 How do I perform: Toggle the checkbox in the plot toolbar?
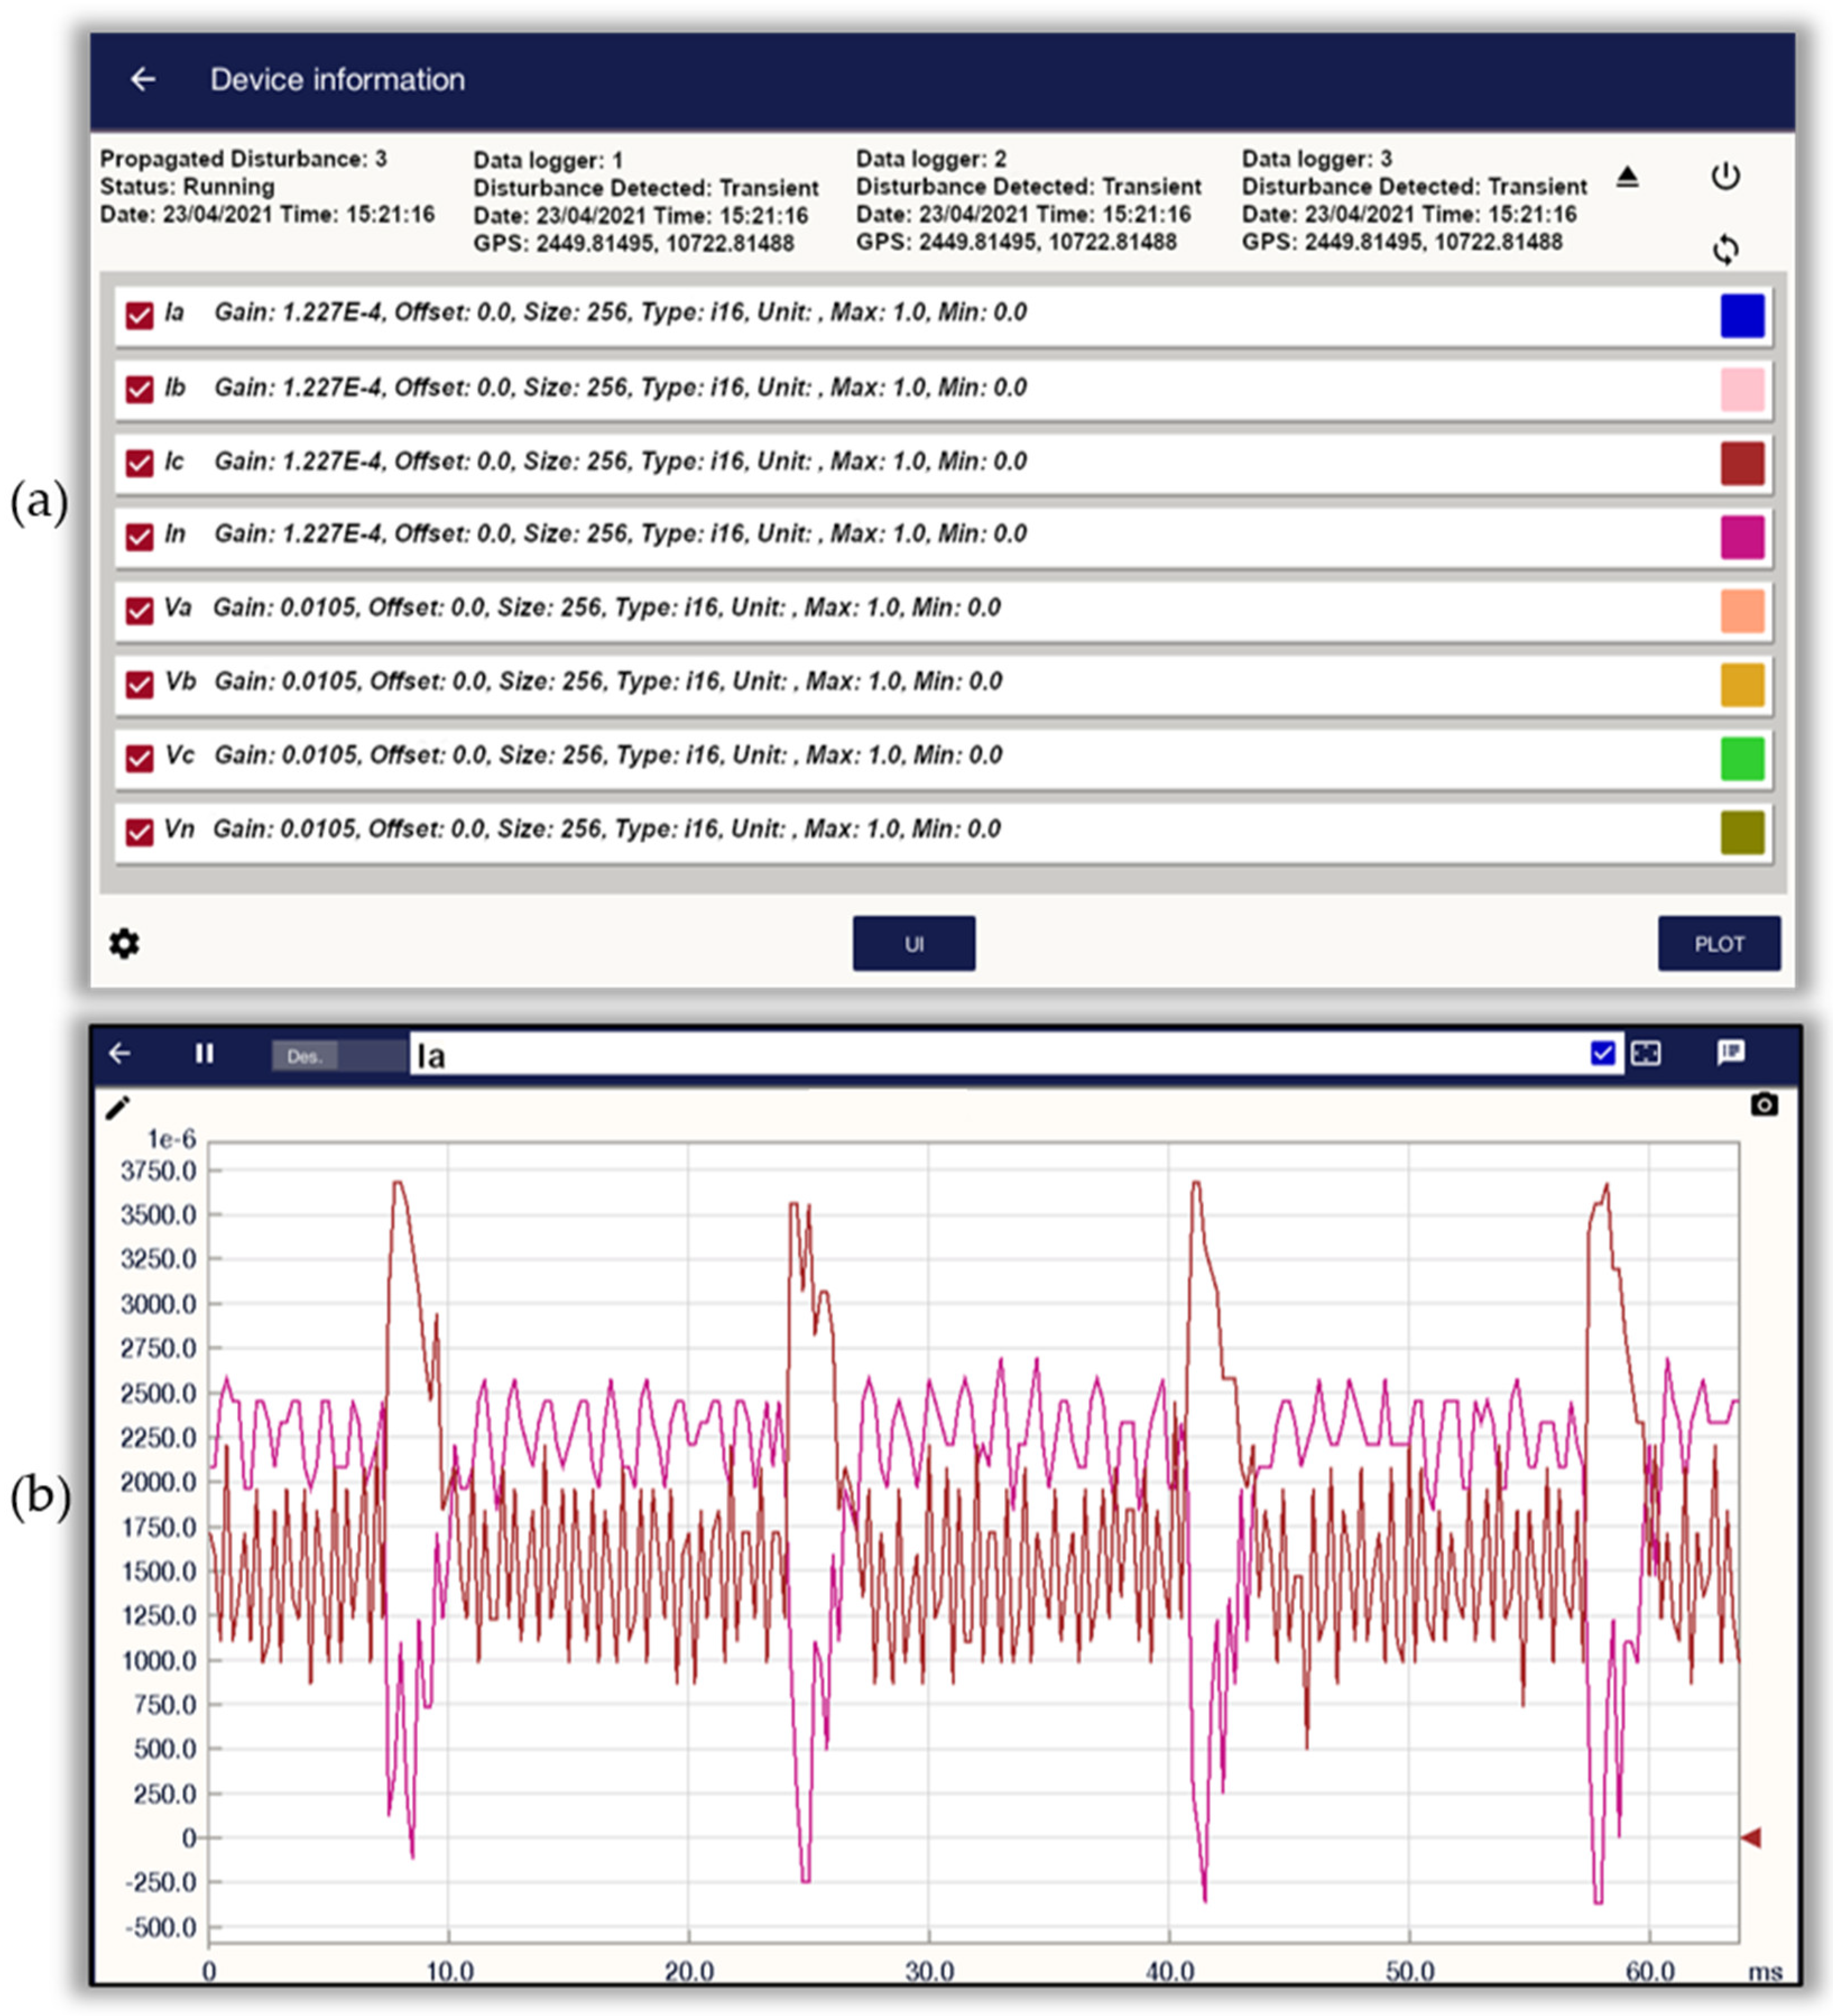tap(1602, 1053)
